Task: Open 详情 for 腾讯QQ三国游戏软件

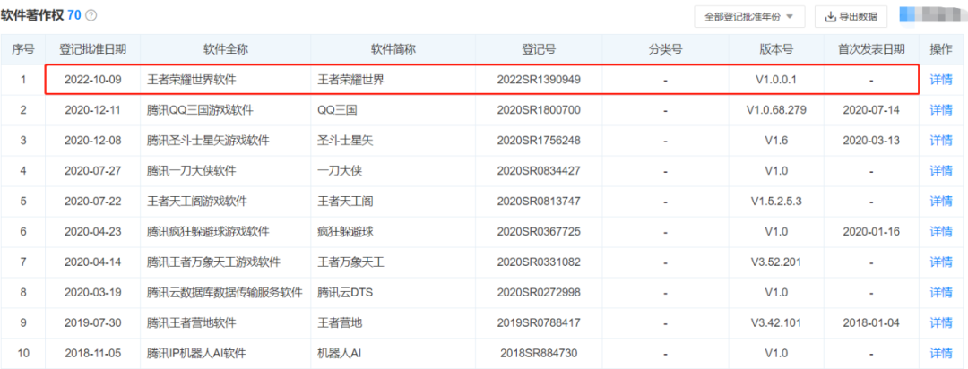Action: coord(941,110)
